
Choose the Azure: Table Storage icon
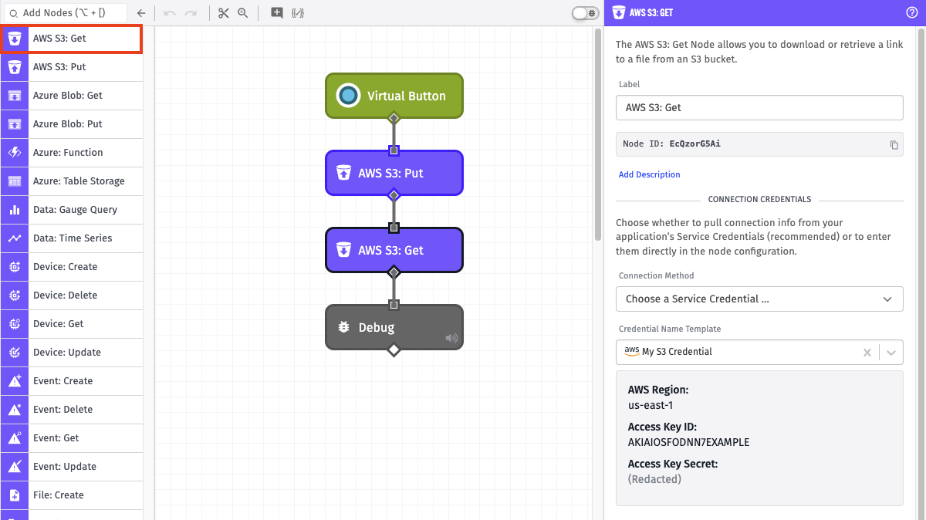coord(14,181)
